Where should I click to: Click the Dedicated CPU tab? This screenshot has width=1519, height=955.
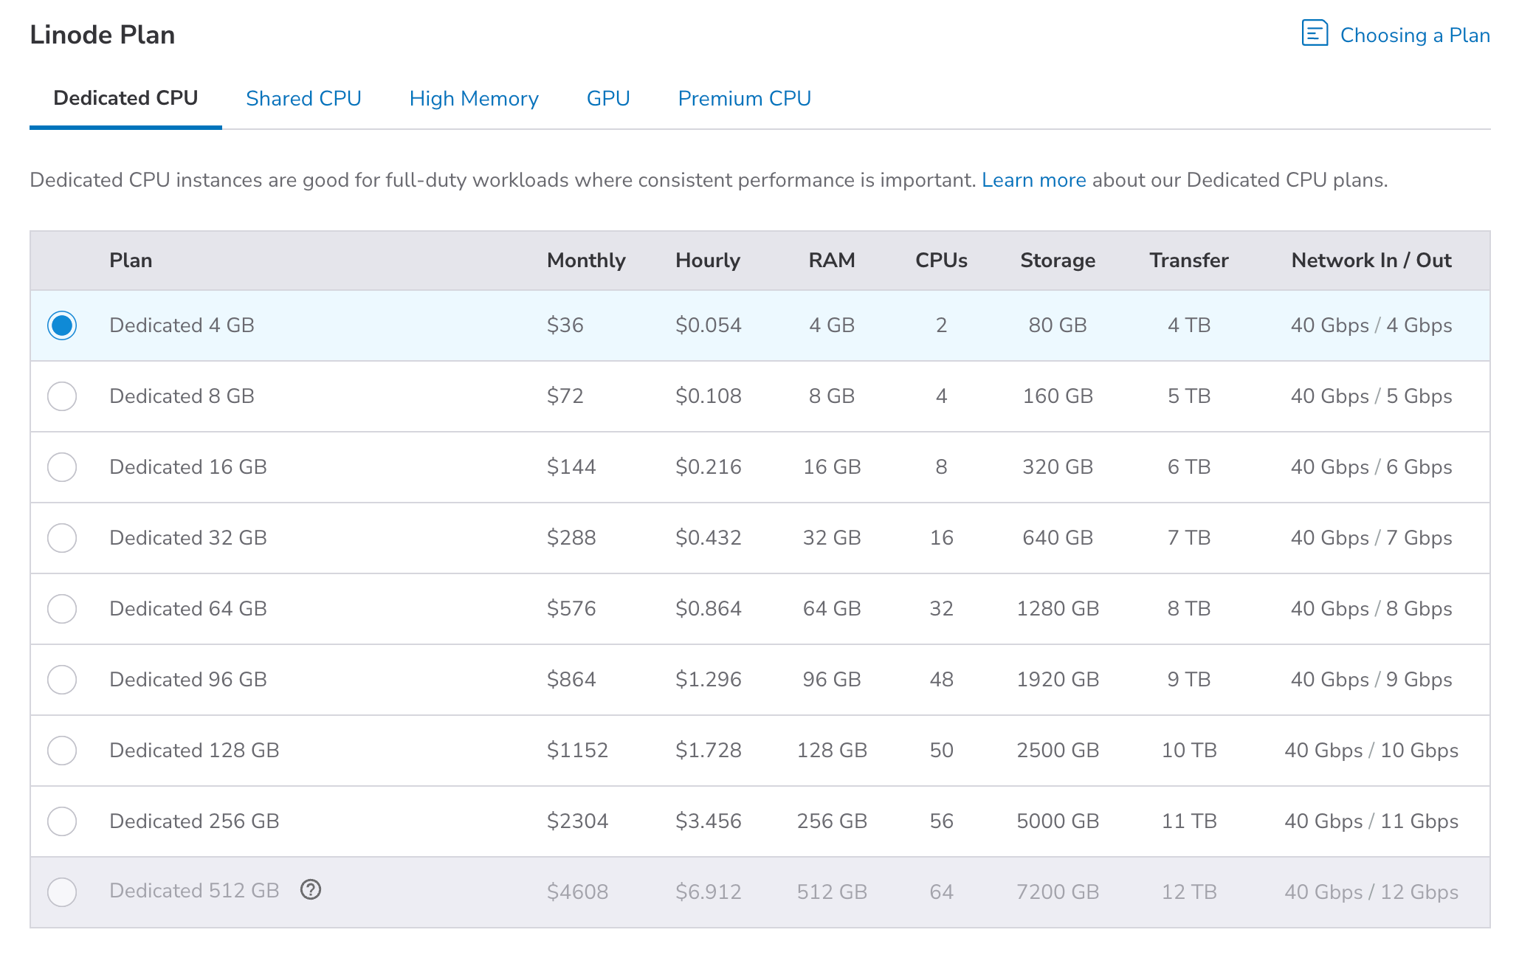pos(125,98)
